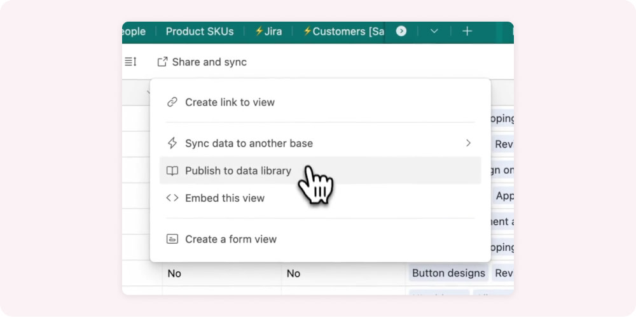The height and width of the screenshot is (317, 636).
Task: Select Create a form view
Action: (x=231, y=239)
